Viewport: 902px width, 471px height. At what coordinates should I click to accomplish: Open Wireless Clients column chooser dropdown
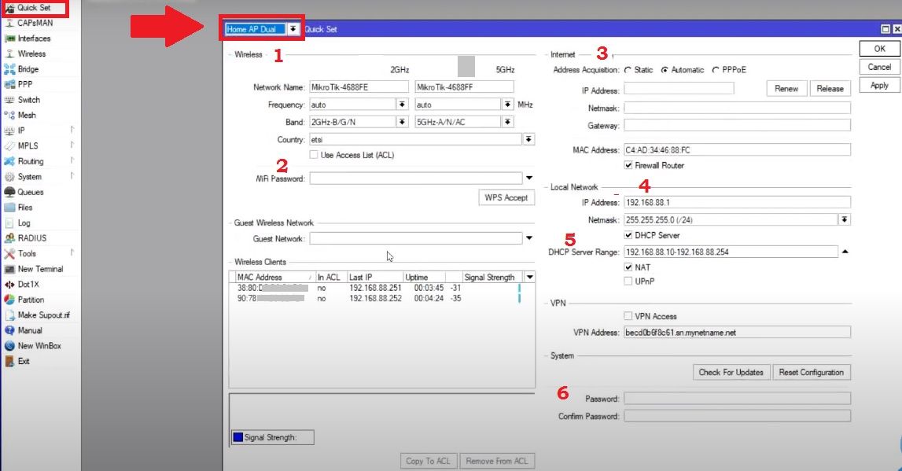[530, 278]
